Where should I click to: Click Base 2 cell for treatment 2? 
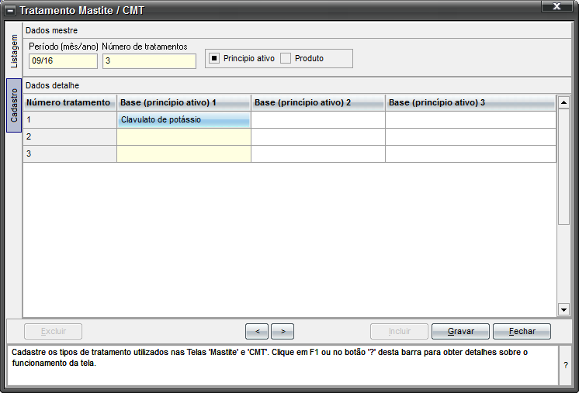coord(318,136)
